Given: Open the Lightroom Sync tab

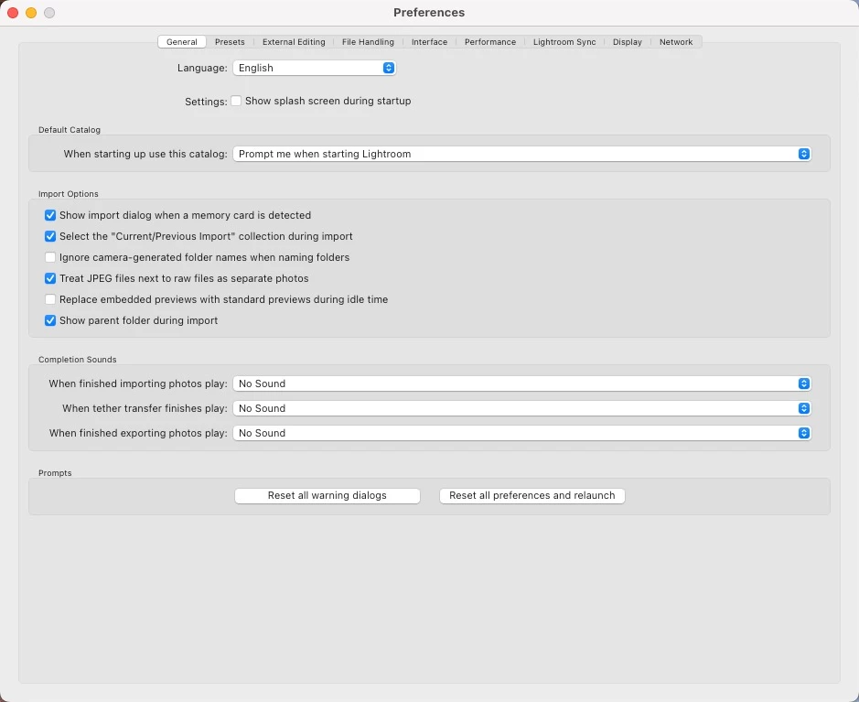Looking at the screenshot, I should point(564,42).
